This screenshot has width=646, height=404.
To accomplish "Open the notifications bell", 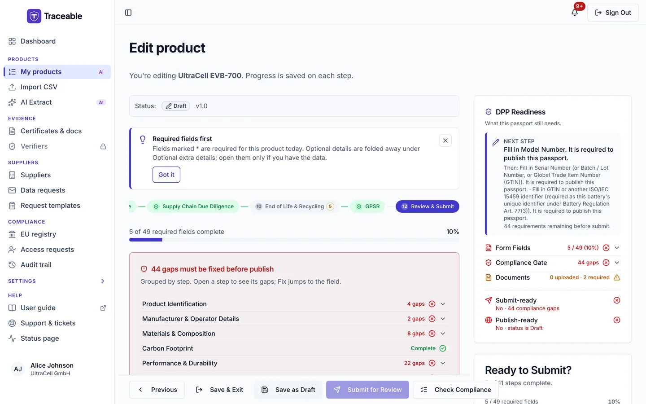I will point(575,13).
